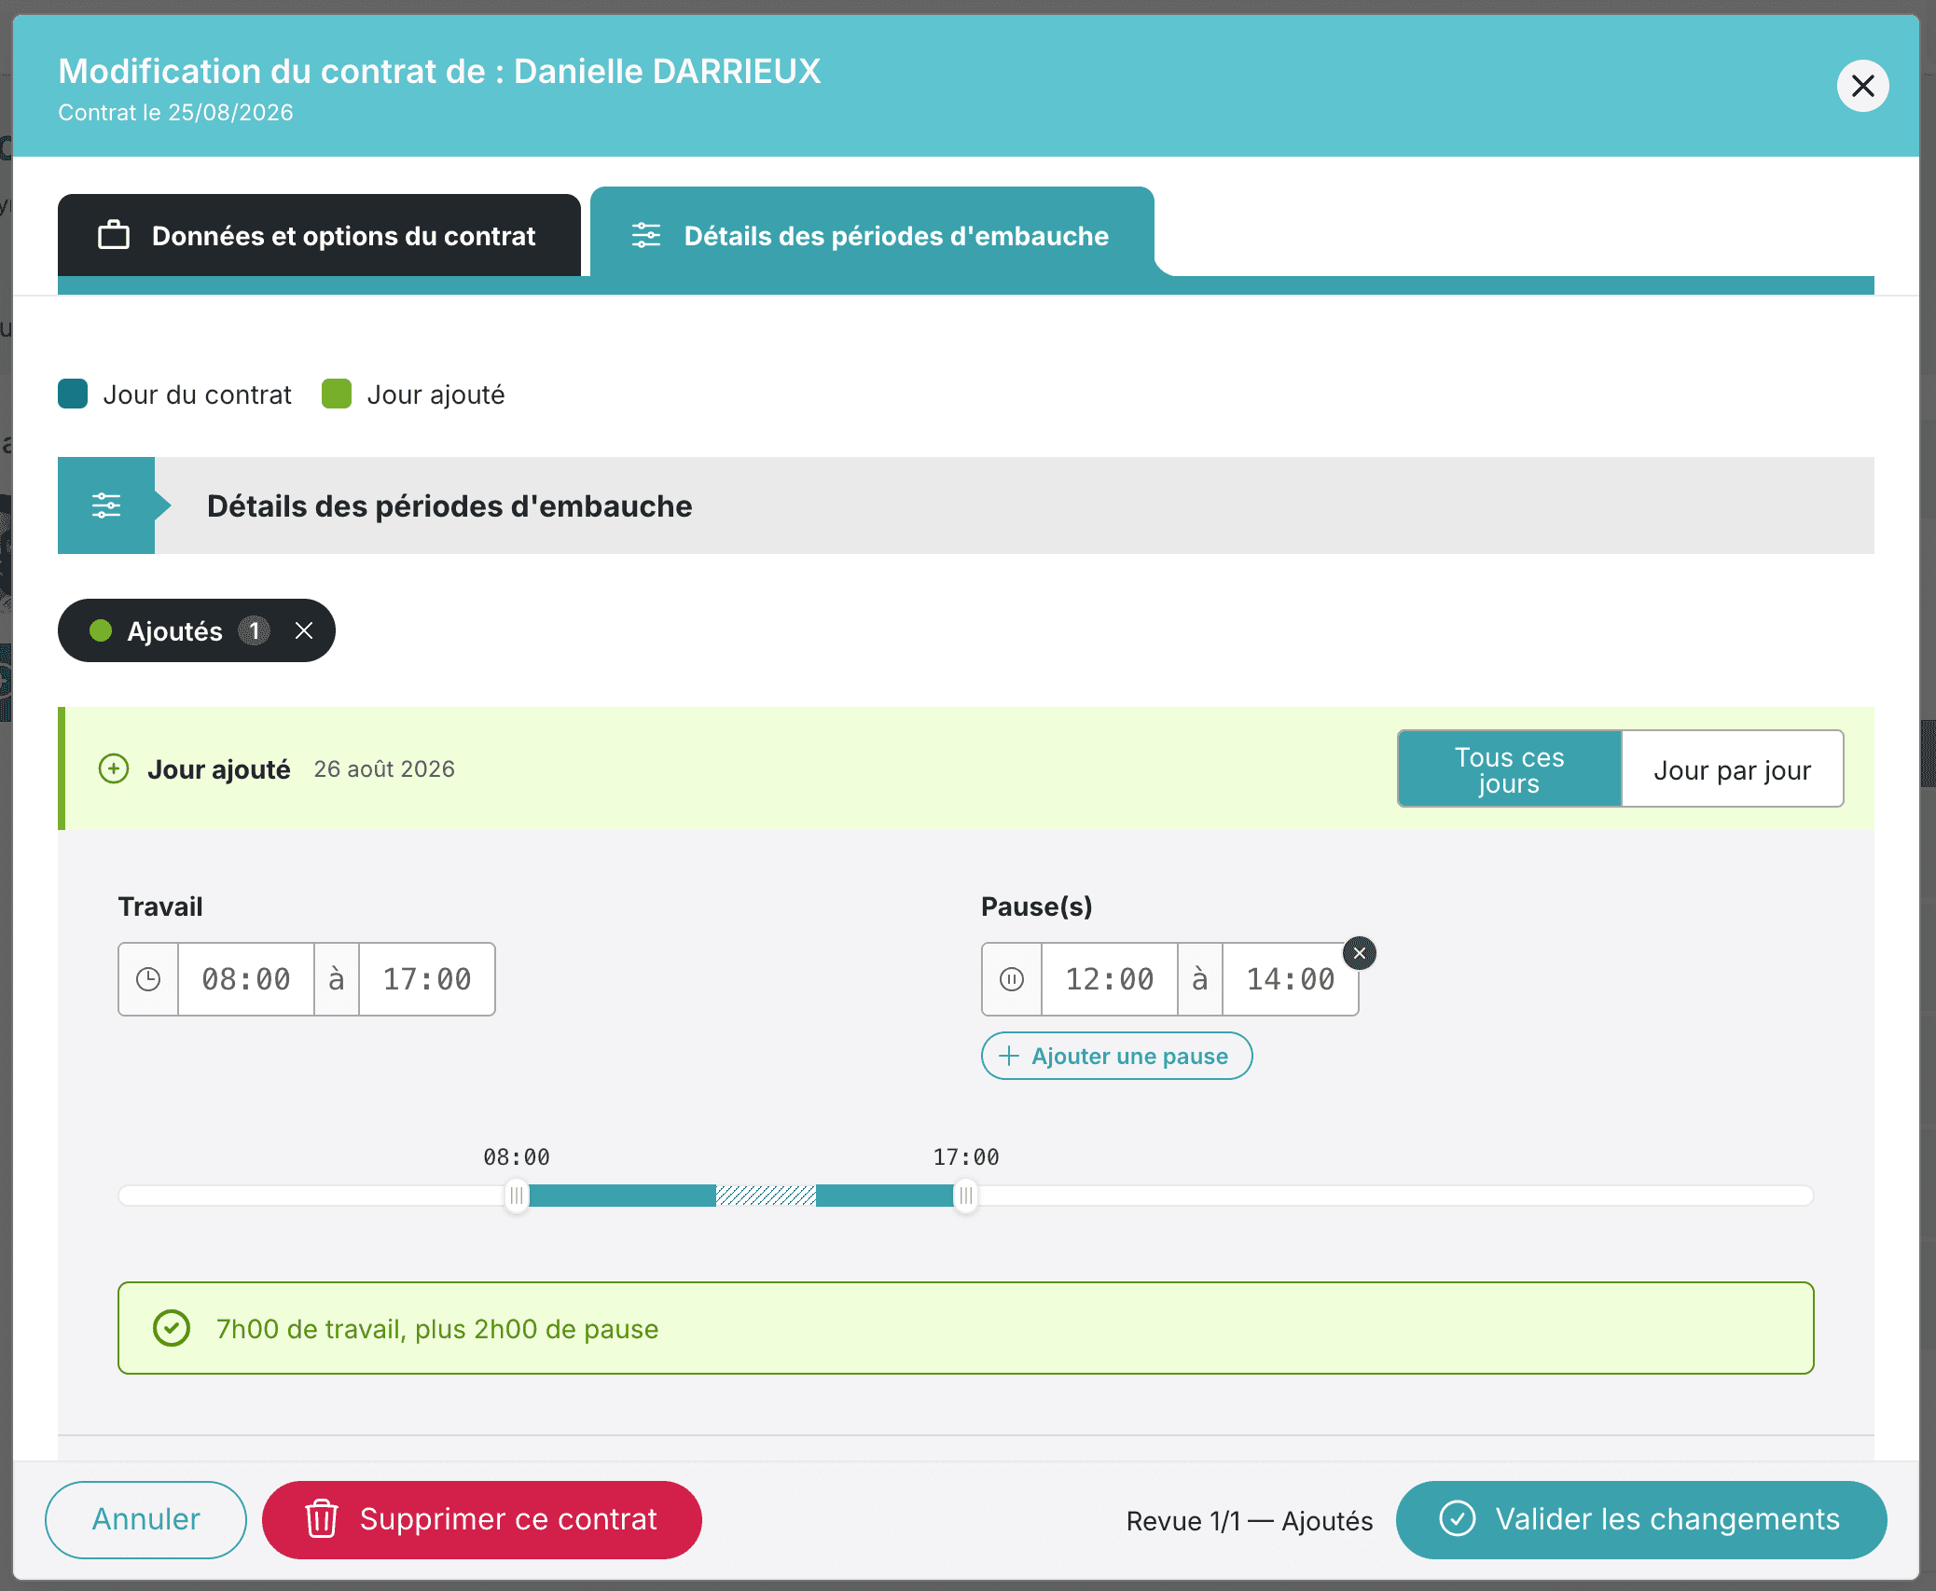Select the Tous ces jours option
Viewport: 1936px width, 1591px height.
click(1509, 769)
